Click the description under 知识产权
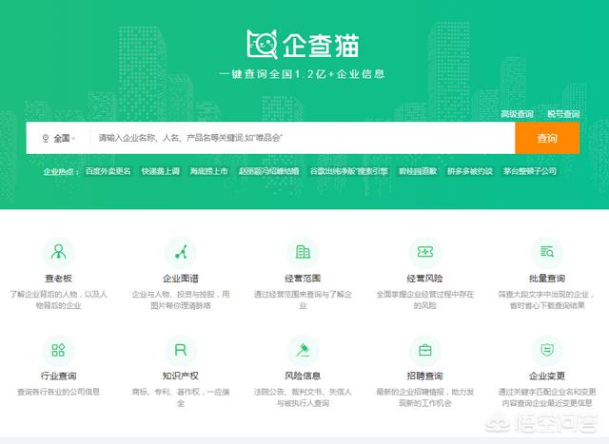The width and height of the screenshot is (609, 444). click(181, 397)
